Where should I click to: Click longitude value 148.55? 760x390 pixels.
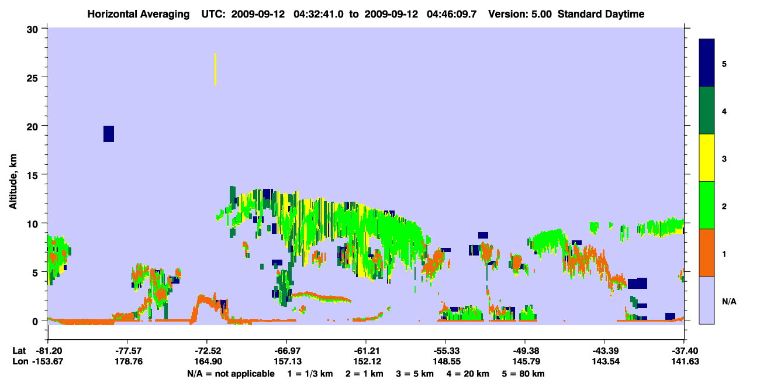445,362
